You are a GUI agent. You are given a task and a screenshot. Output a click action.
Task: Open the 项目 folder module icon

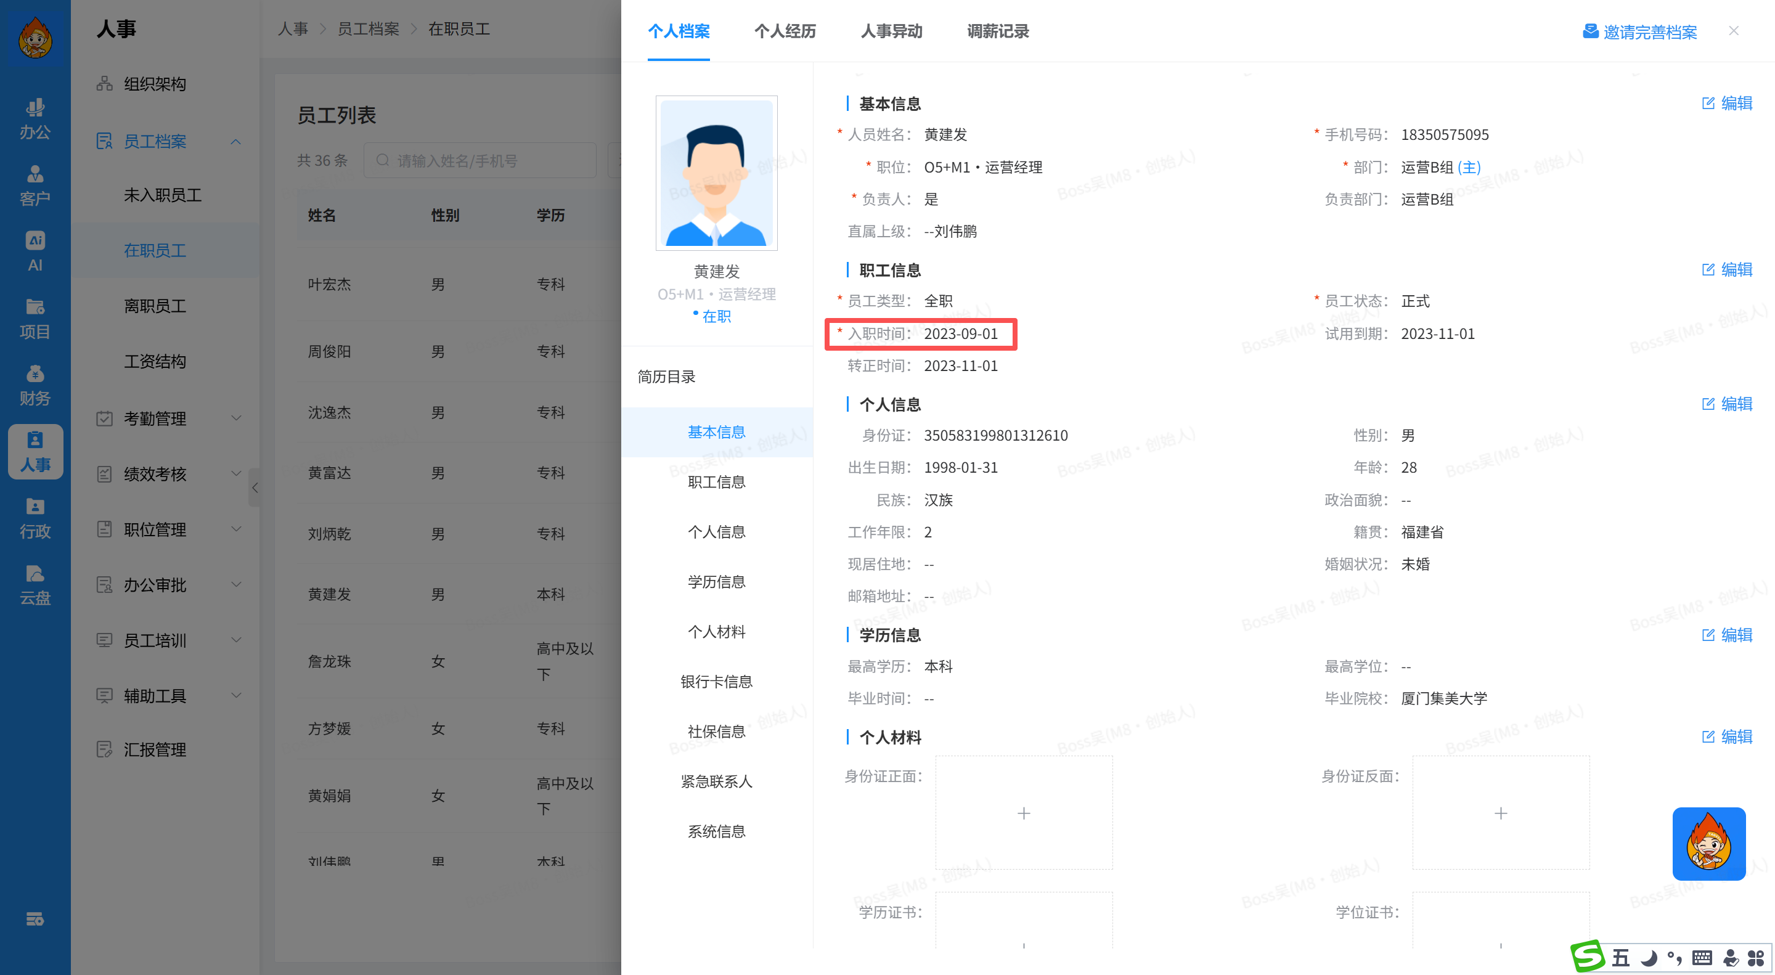coord(35,317)
